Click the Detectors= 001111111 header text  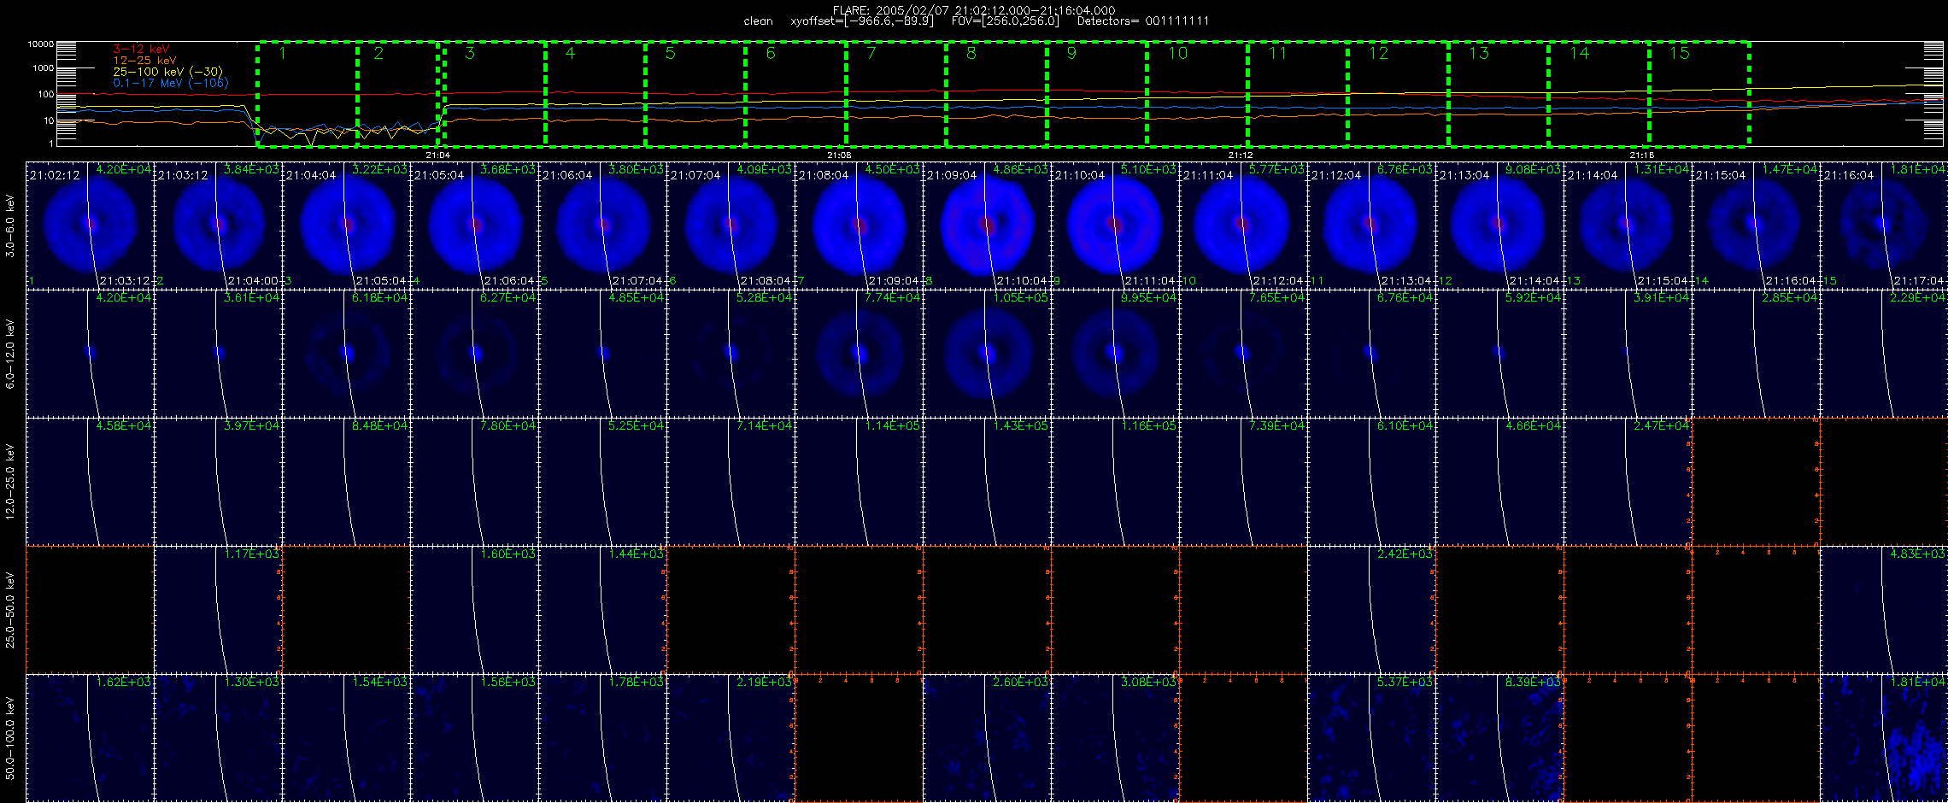tap(1143, 21)
